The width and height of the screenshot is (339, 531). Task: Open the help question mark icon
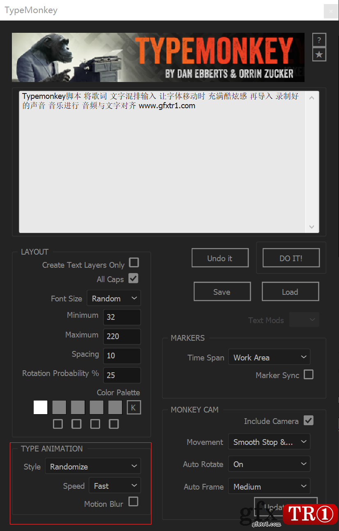[x=319, y=40]
